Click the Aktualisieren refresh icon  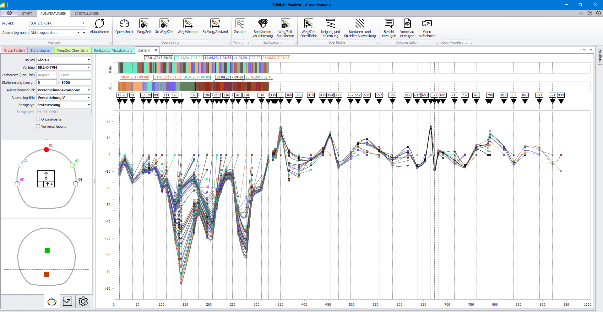tap(99, 24)
